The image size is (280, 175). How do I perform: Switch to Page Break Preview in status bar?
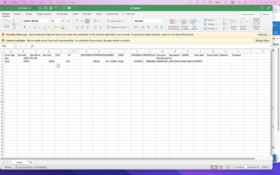pos(228,167)
